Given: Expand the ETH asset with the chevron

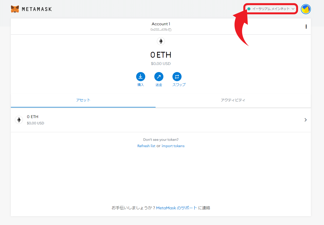Looking at the screenshot, I should (306, 120).
